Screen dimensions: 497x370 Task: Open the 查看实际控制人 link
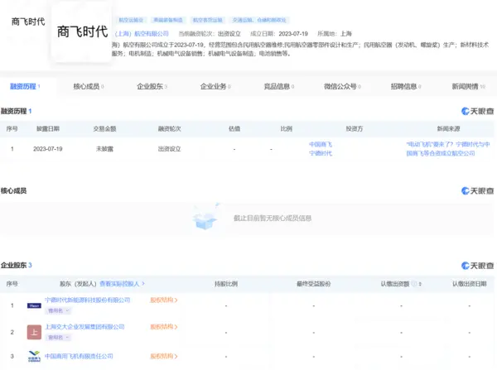click(120, 283)
